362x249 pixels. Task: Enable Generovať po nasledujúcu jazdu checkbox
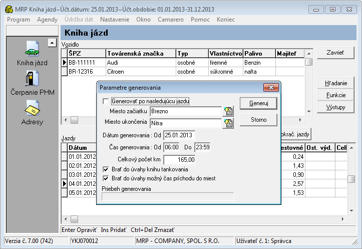pyautogui.click(x=105, y=101)
